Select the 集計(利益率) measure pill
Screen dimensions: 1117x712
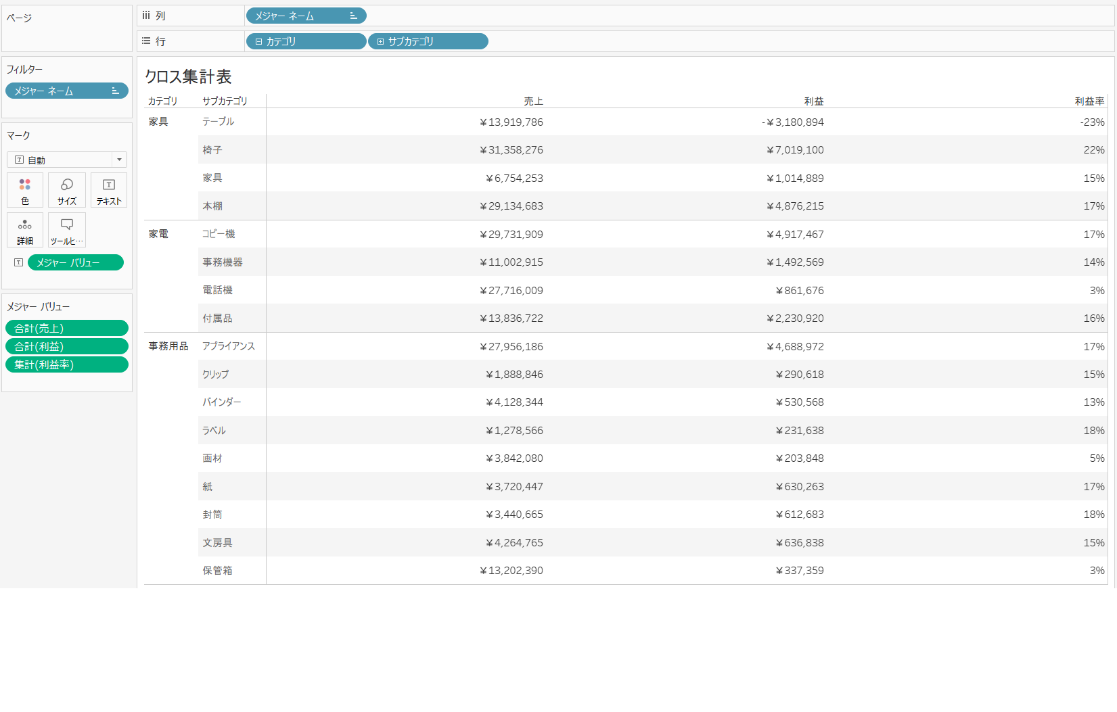67,364
